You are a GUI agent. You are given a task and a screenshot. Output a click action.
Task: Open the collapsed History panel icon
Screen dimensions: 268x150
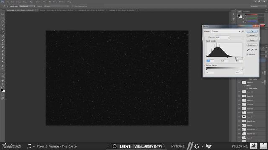tap(234, 14)
